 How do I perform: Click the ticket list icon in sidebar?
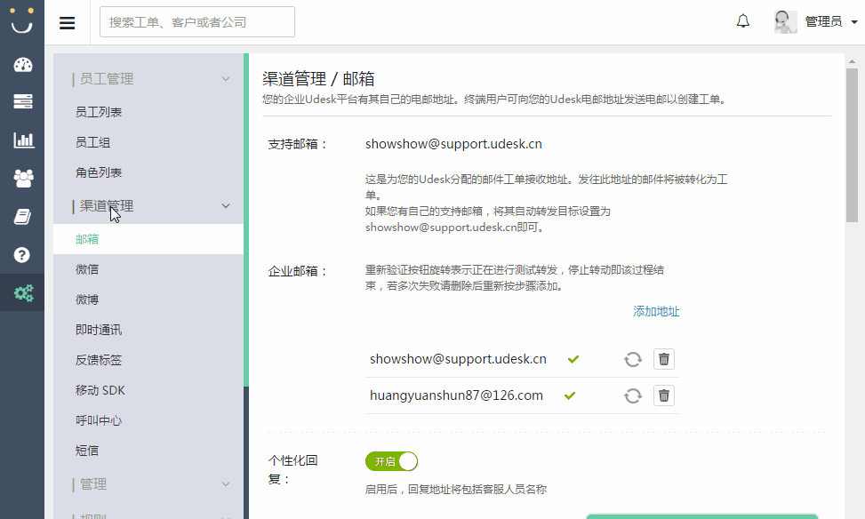pos(23,102)
